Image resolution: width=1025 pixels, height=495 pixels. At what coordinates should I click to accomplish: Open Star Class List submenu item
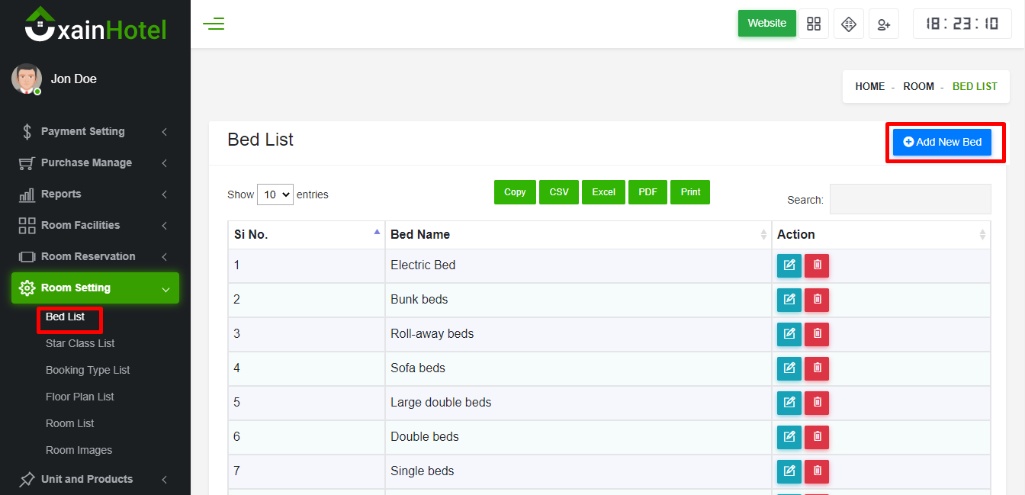click(x=80, y=343)
